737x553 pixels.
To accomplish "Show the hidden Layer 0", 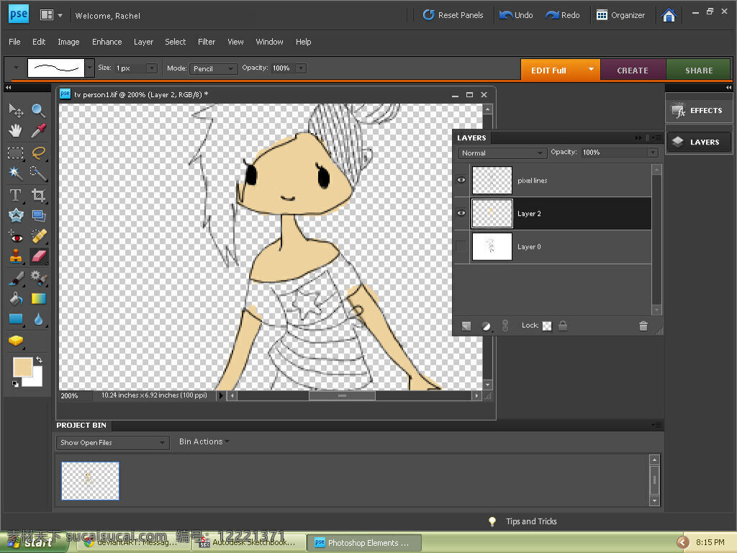I will click(x=461, y=247).
